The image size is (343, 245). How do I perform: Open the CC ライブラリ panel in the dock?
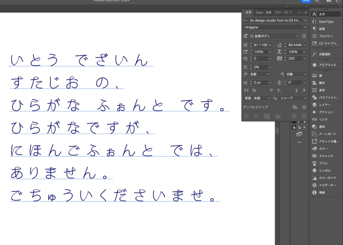[326, 43]
